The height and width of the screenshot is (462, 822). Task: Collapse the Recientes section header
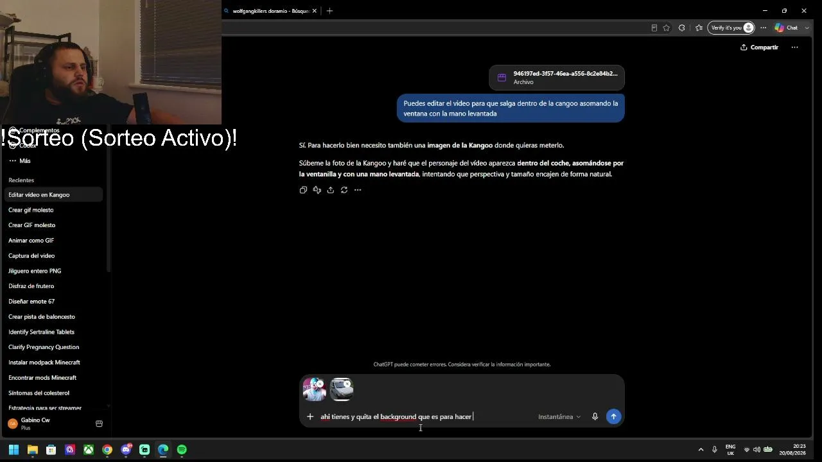(x=21, y=180)
